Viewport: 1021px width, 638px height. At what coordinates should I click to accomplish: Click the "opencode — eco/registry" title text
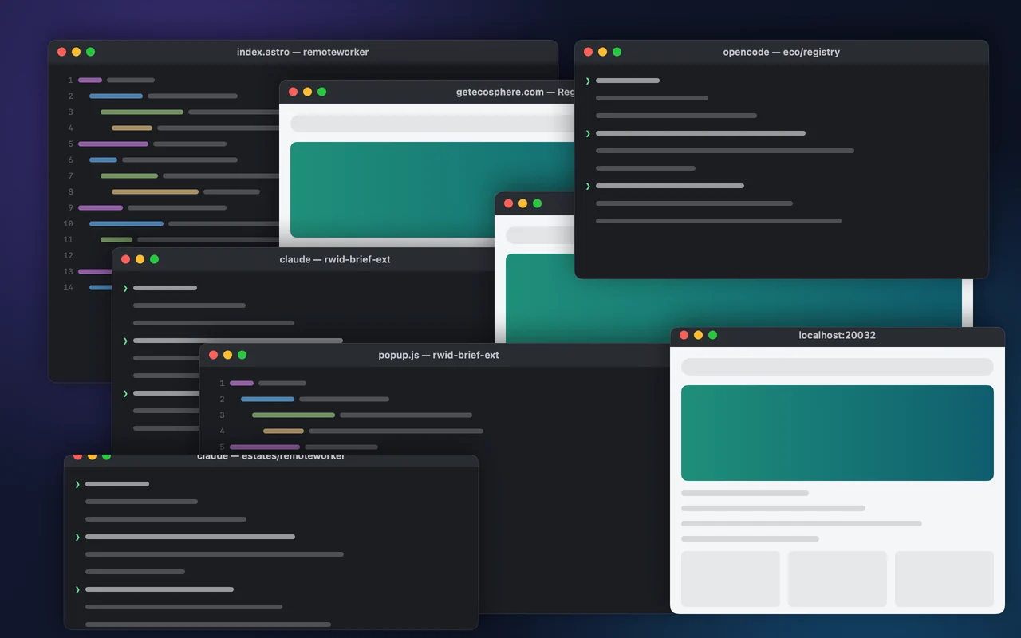tap(782, 52)
